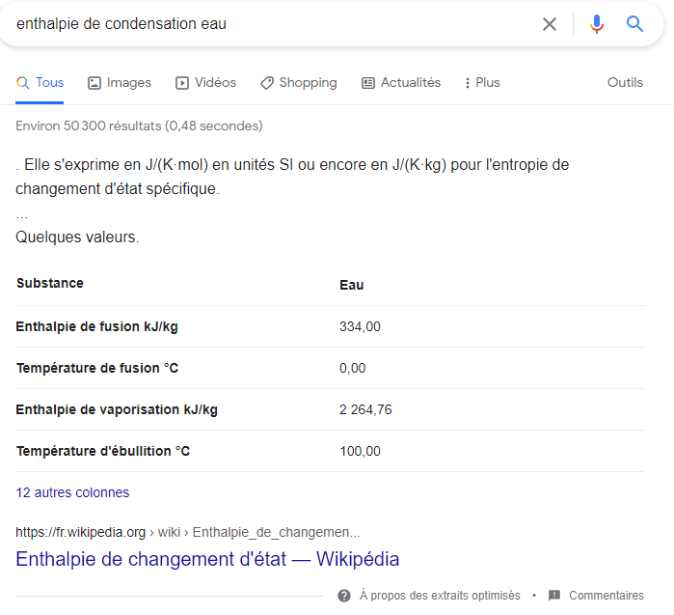Viewport: 674px width, 615px height.
Task: Click the blue magnifying glass search button
Action: click(634, 24)
